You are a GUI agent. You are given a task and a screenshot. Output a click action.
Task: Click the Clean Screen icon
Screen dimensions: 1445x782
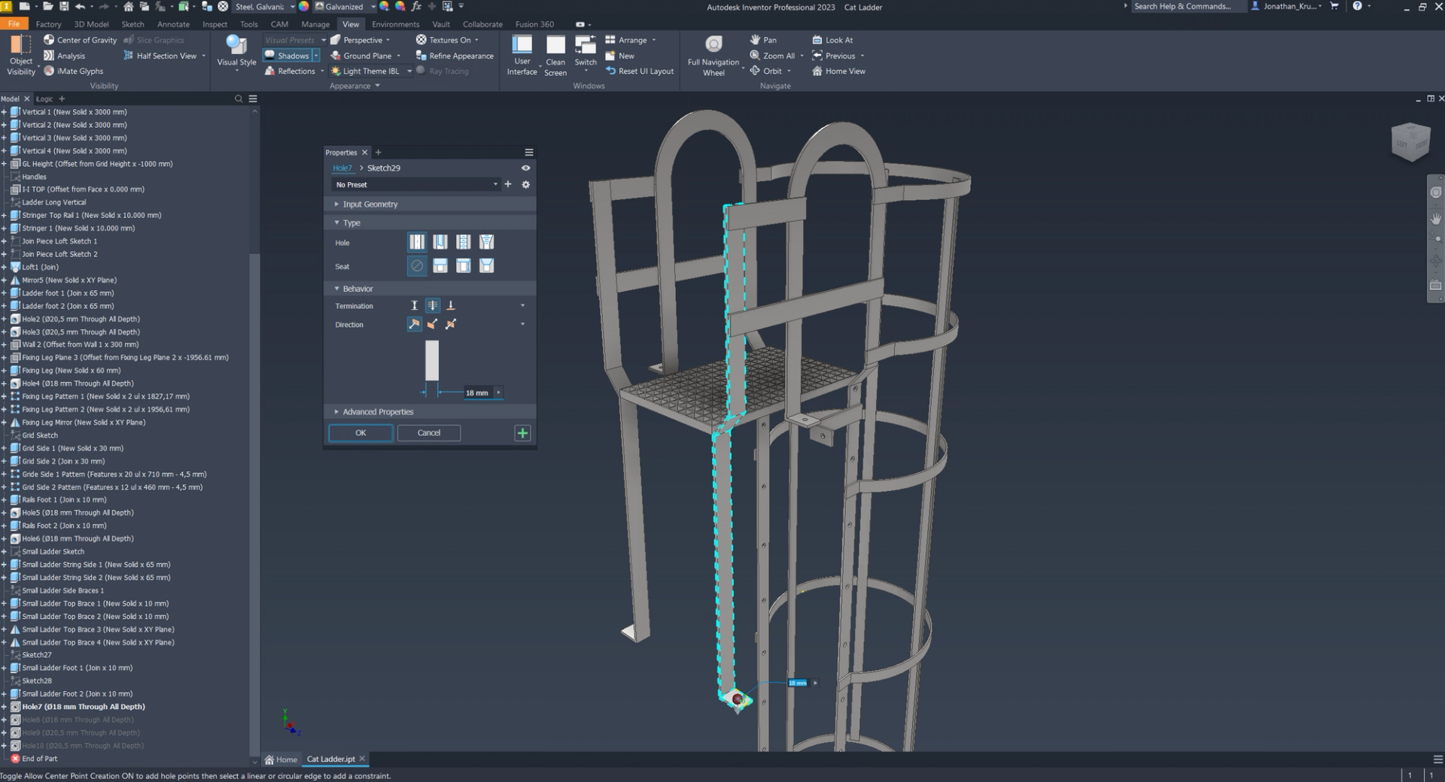[x=555, y=47]
